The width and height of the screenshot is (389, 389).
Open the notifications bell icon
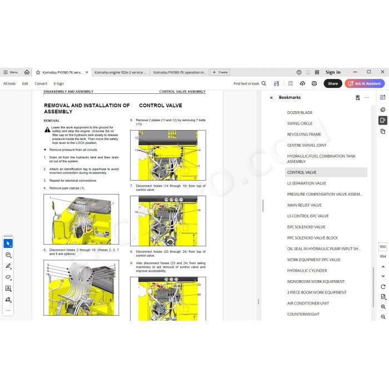tap(308, 72)
